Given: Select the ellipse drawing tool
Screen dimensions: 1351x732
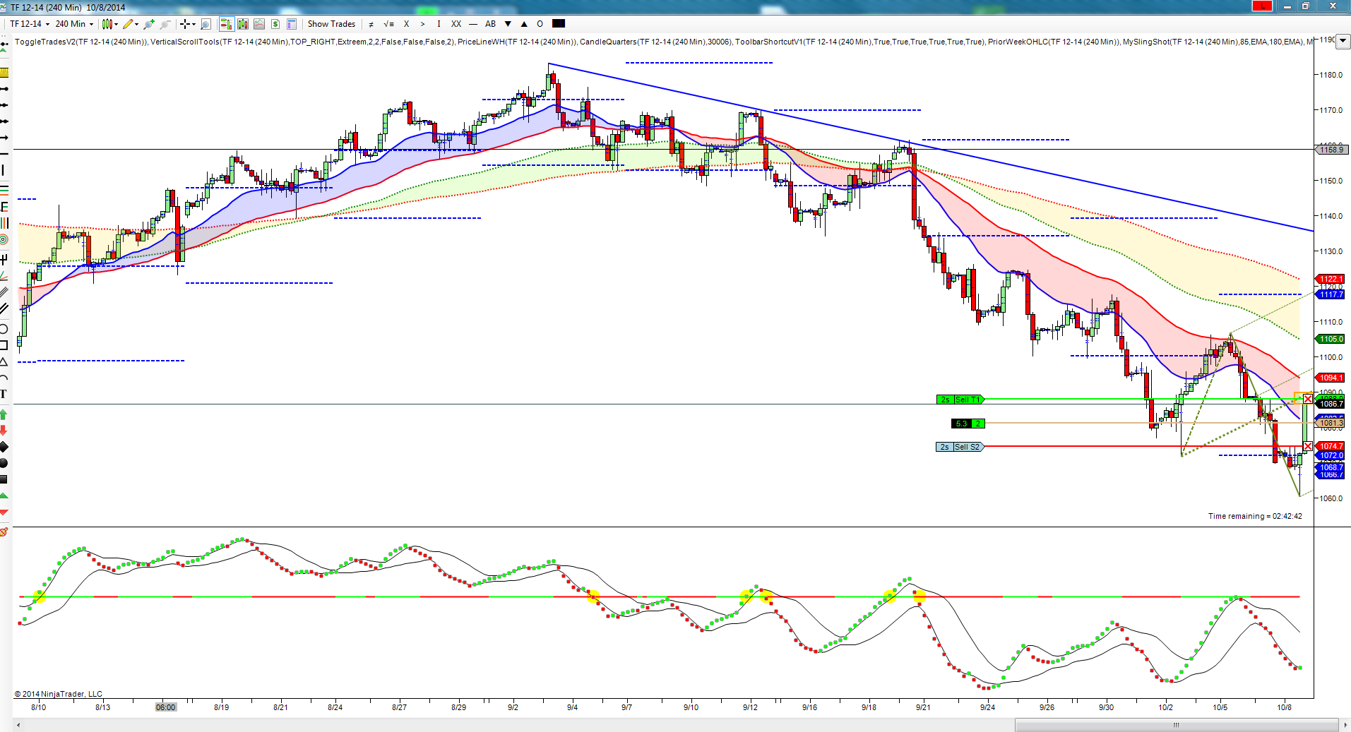Looking at the screenshot, I should (x=4, y=329).
